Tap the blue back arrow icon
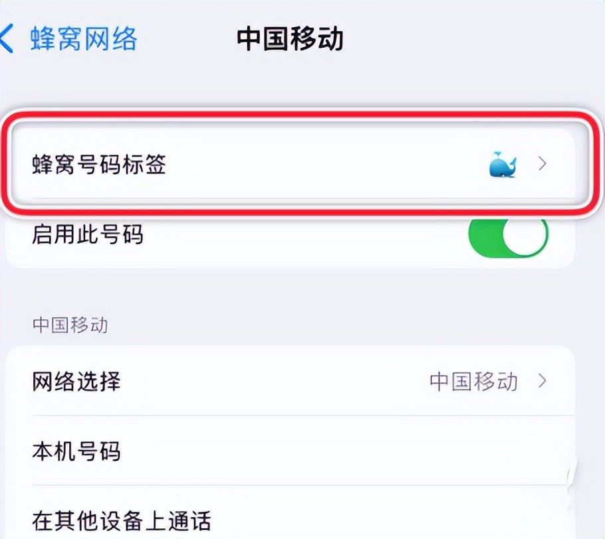 [x=8, y=39]
